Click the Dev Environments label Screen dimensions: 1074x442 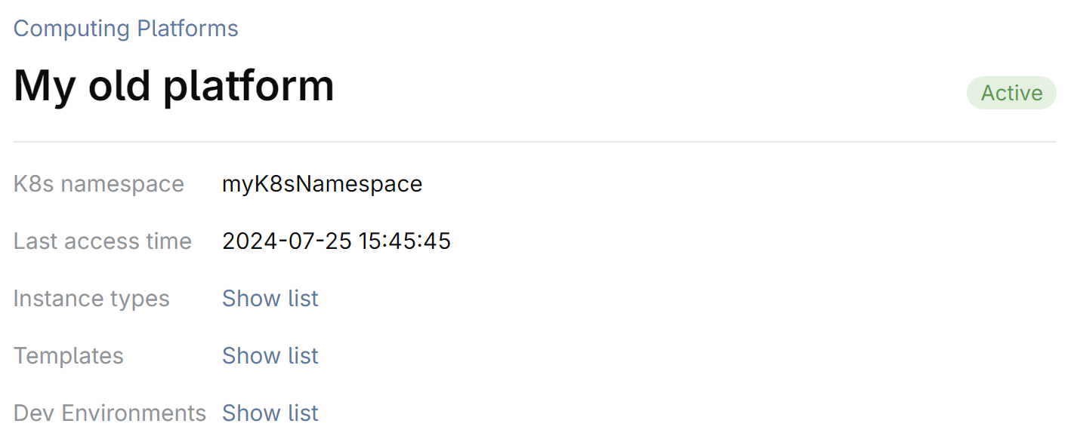pos(110,413)
